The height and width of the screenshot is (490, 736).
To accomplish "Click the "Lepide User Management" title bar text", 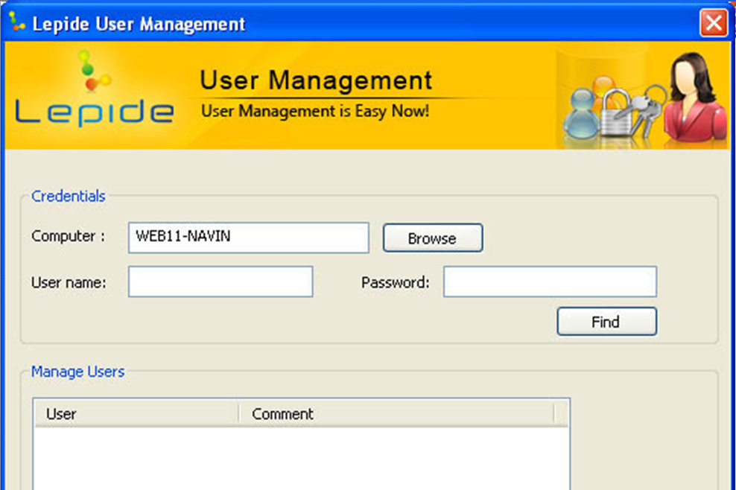I will coord(139,24).
